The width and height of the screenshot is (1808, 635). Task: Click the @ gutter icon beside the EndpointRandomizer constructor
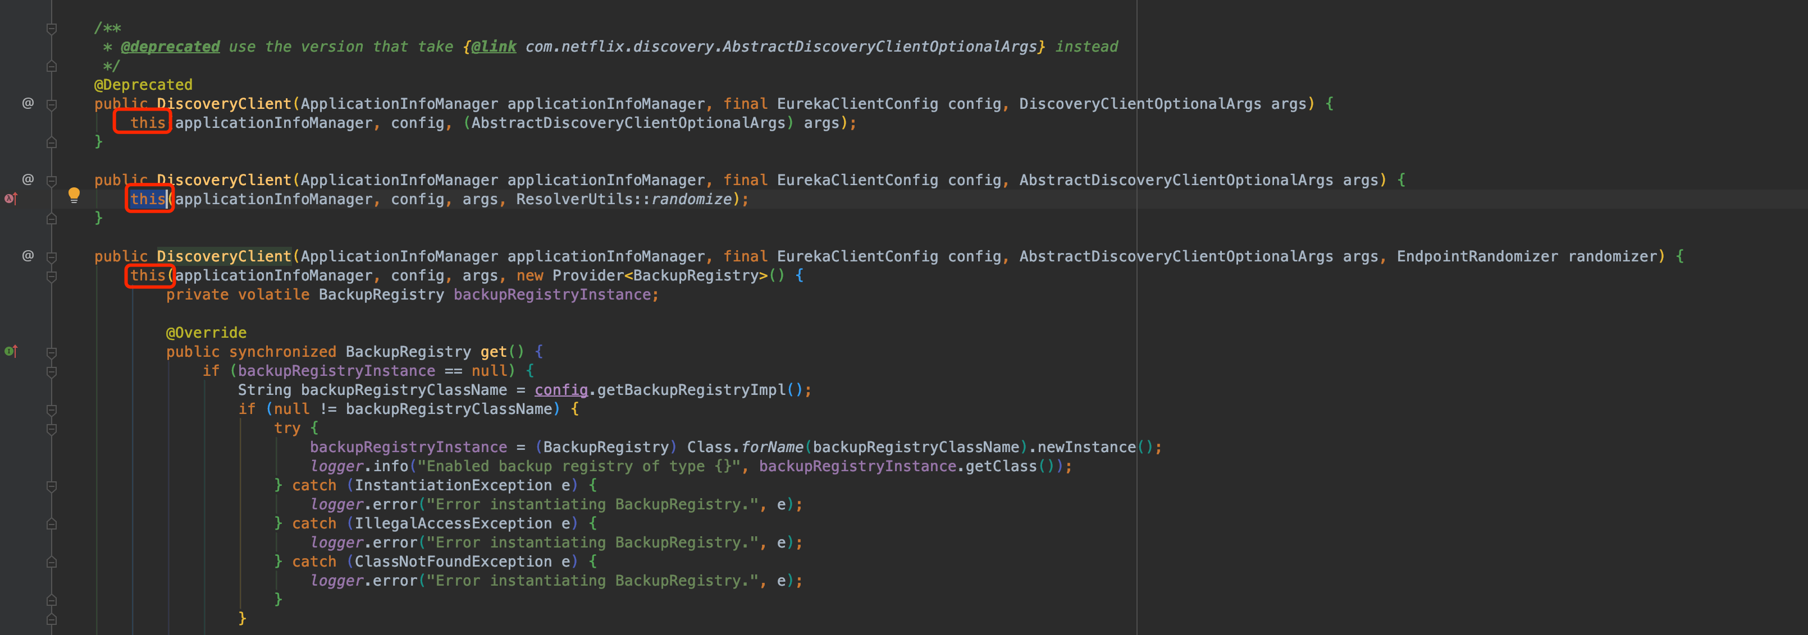point(28,256)
